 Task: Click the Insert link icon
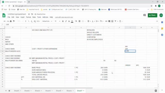tap(106, 21)
